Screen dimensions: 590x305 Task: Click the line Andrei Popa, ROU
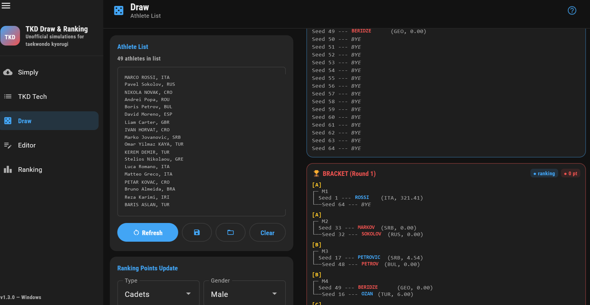(147, 99)
